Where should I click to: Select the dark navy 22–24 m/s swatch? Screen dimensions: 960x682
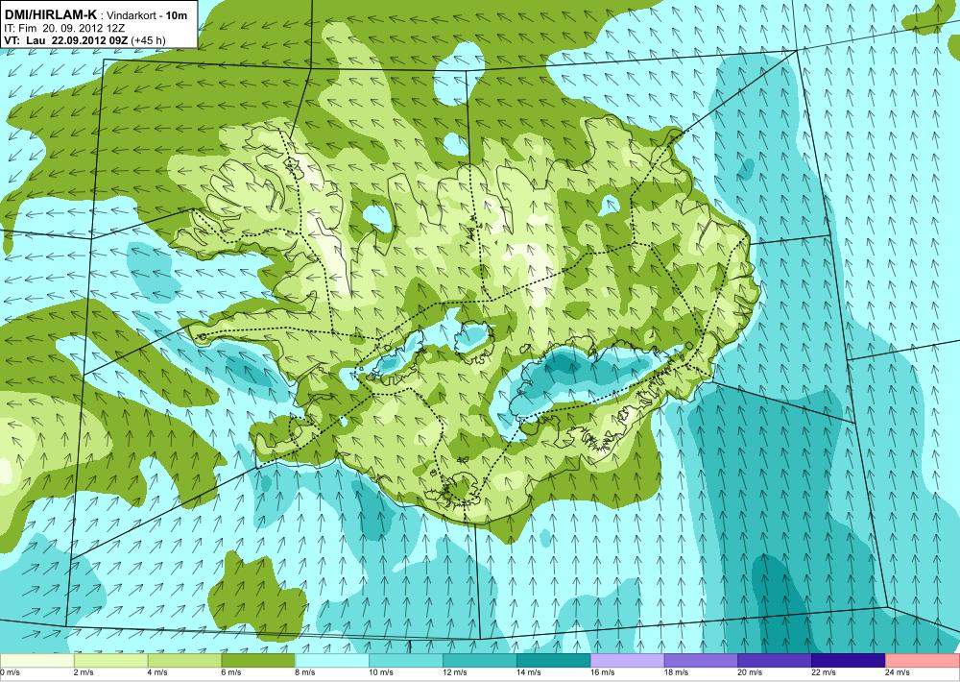(x=849, y=661)
